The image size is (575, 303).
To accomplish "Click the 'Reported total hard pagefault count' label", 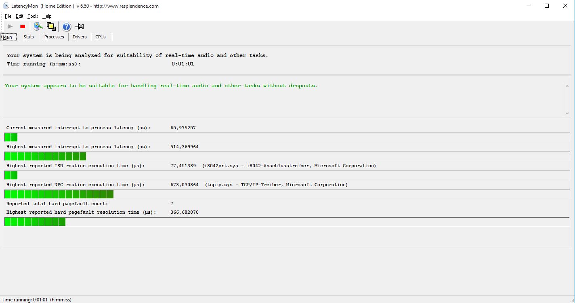I will 57,204.
